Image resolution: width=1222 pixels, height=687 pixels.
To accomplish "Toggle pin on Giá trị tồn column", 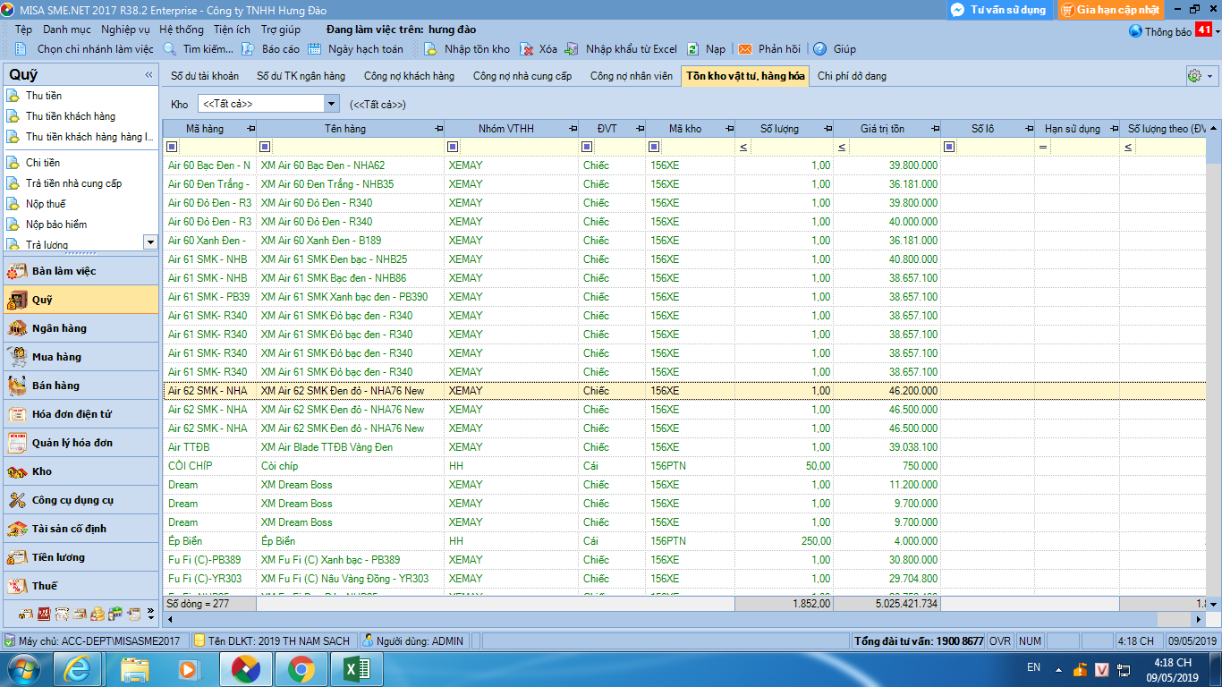I will click(935, 129).
